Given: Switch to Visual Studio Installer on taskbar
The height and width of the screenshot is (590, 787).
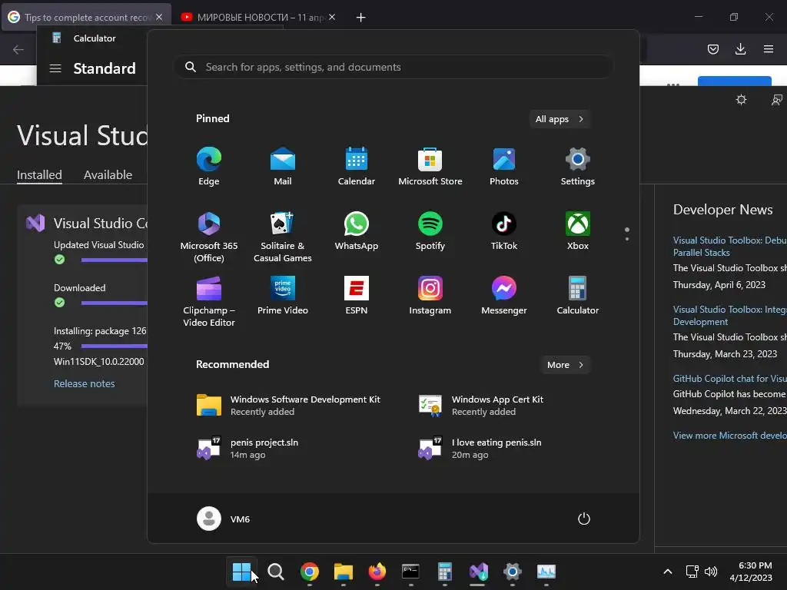Looking at the screenshot, I should 478,572.
